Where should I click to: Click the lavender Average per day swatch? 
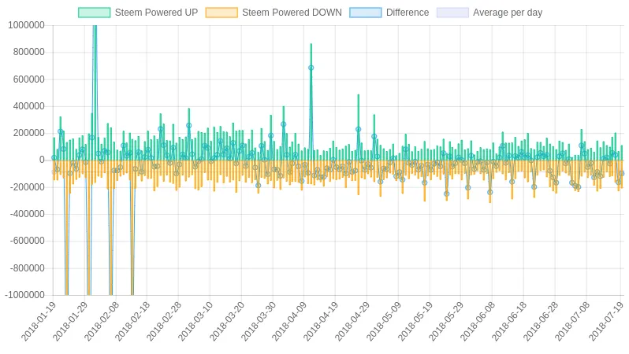(452, 13)
